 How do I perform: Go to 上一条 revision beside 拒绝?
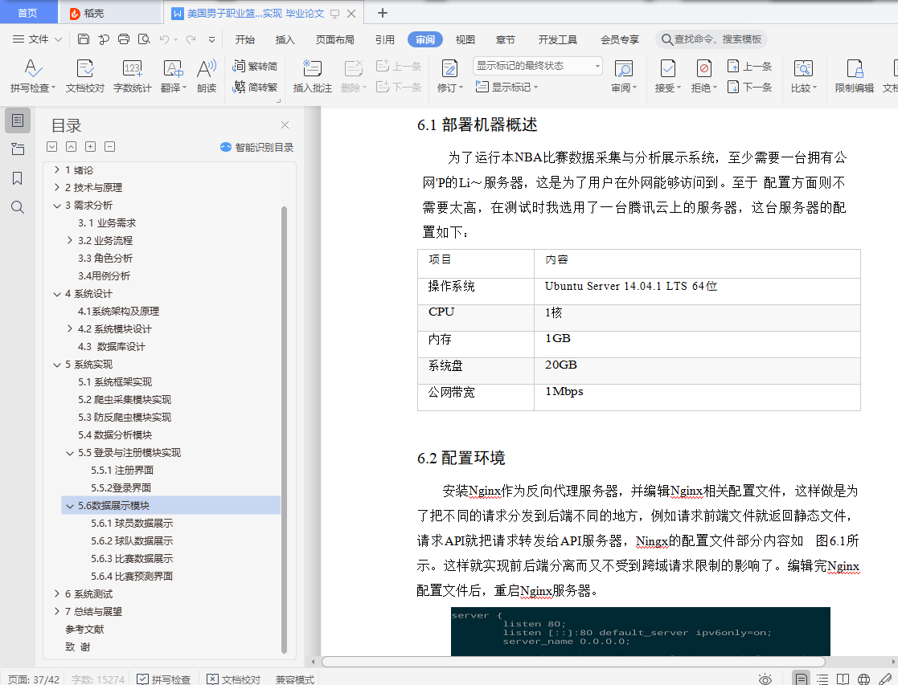point(749,67)
